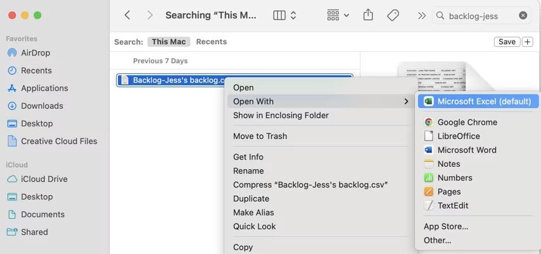541x254 pixels.
Task: Open with Numbers app
Action: pos(454,178)
